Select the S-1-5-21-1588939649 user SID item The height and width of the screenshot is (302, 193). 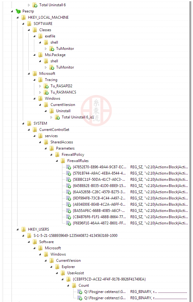coord(75,236)
